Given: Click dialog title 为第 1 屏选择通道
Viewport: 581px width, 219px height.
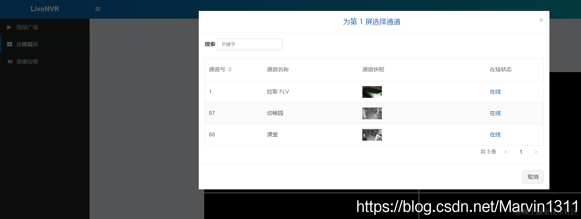Looking at the screenshot, I should tap(372, 22).
